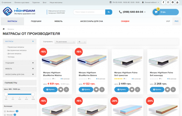Open the СКИДКИ menu tab

click(125, 21)
